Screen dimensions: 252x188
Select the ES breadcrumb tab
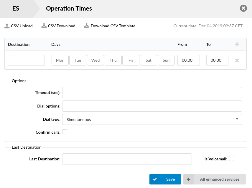[x=16, y=9]
